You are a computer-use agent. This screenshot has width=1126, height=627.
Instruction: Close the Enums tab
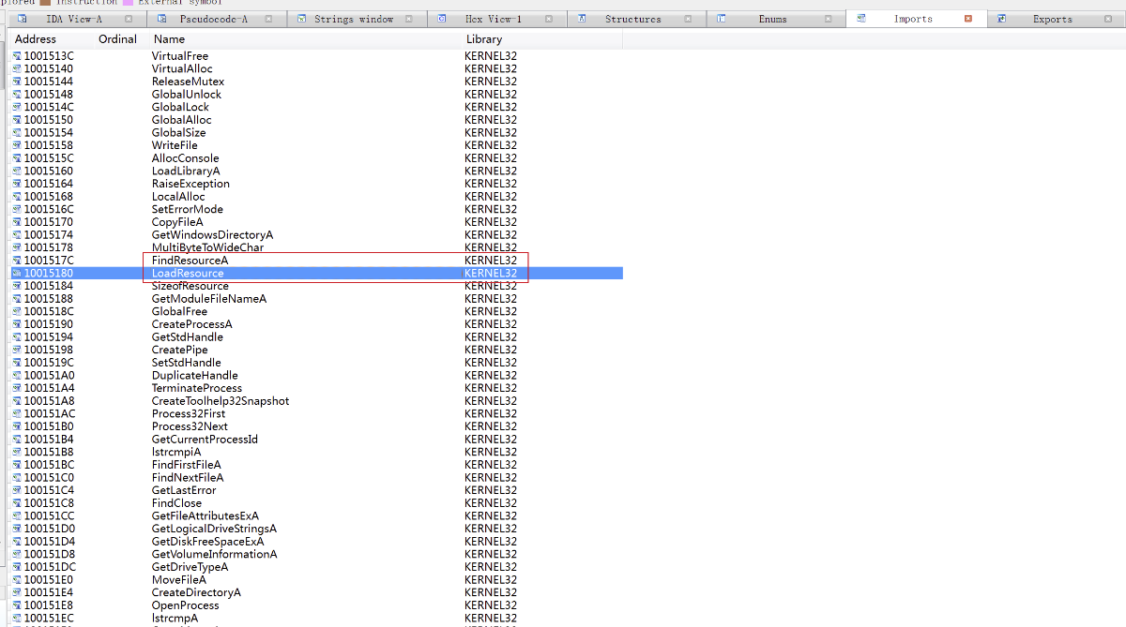point(828,19)
